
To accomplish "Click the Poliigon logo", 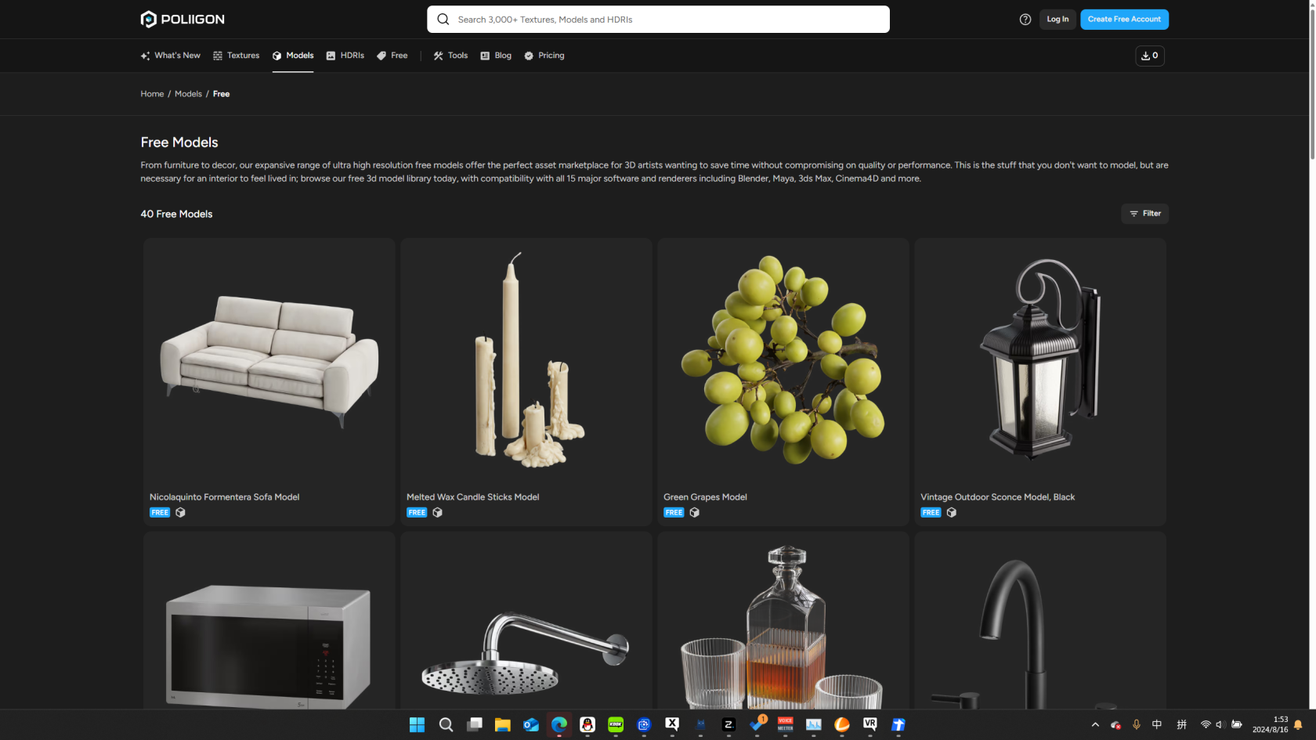I will 183,19.
